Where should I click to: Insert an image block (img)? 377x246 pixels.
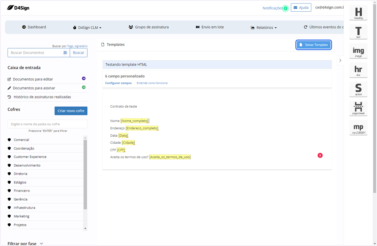click(x=358, y=51)
